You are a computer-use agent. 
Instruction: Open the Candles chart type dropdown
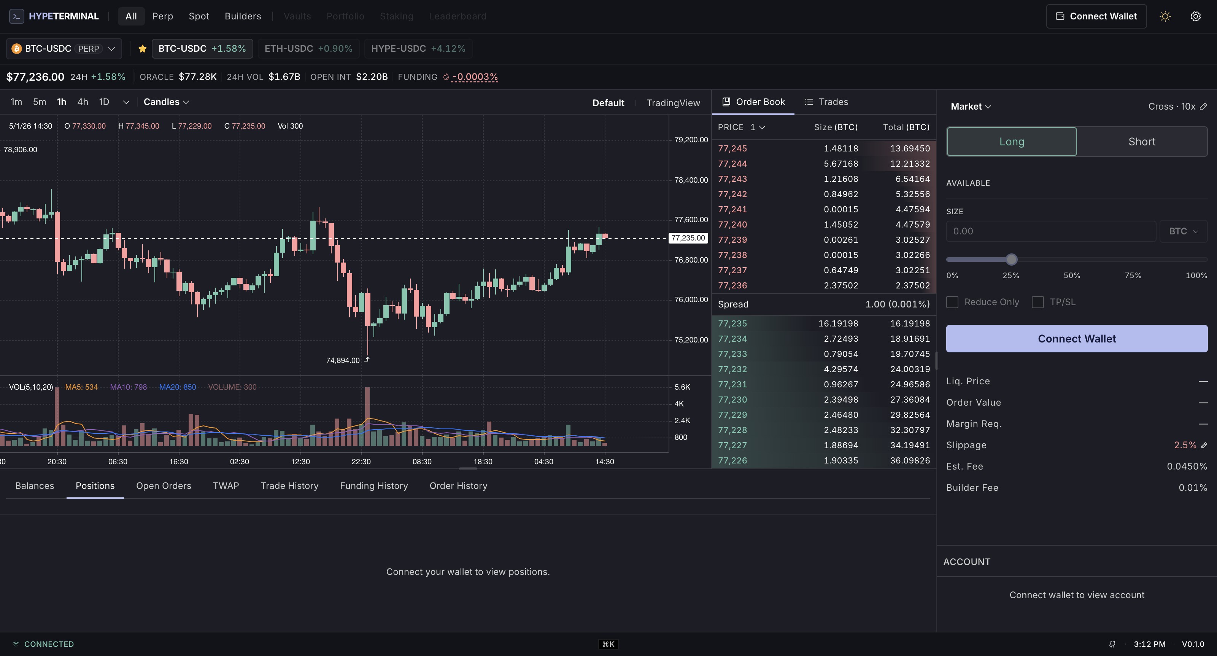[166, 102]
